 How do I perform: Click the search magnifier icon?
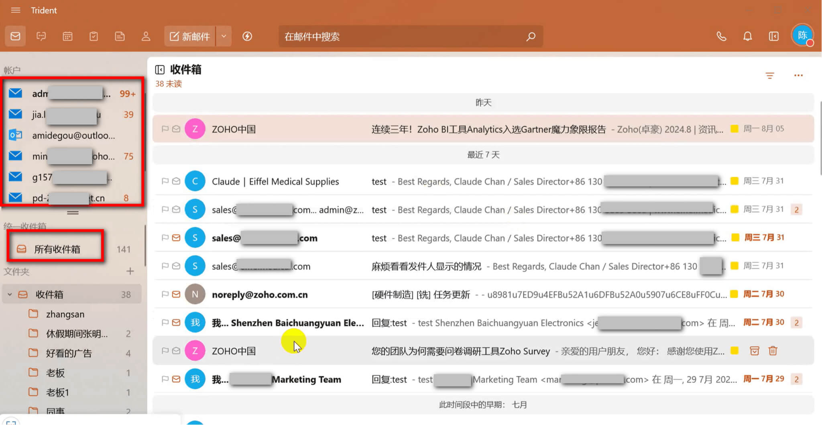(531, 37)
